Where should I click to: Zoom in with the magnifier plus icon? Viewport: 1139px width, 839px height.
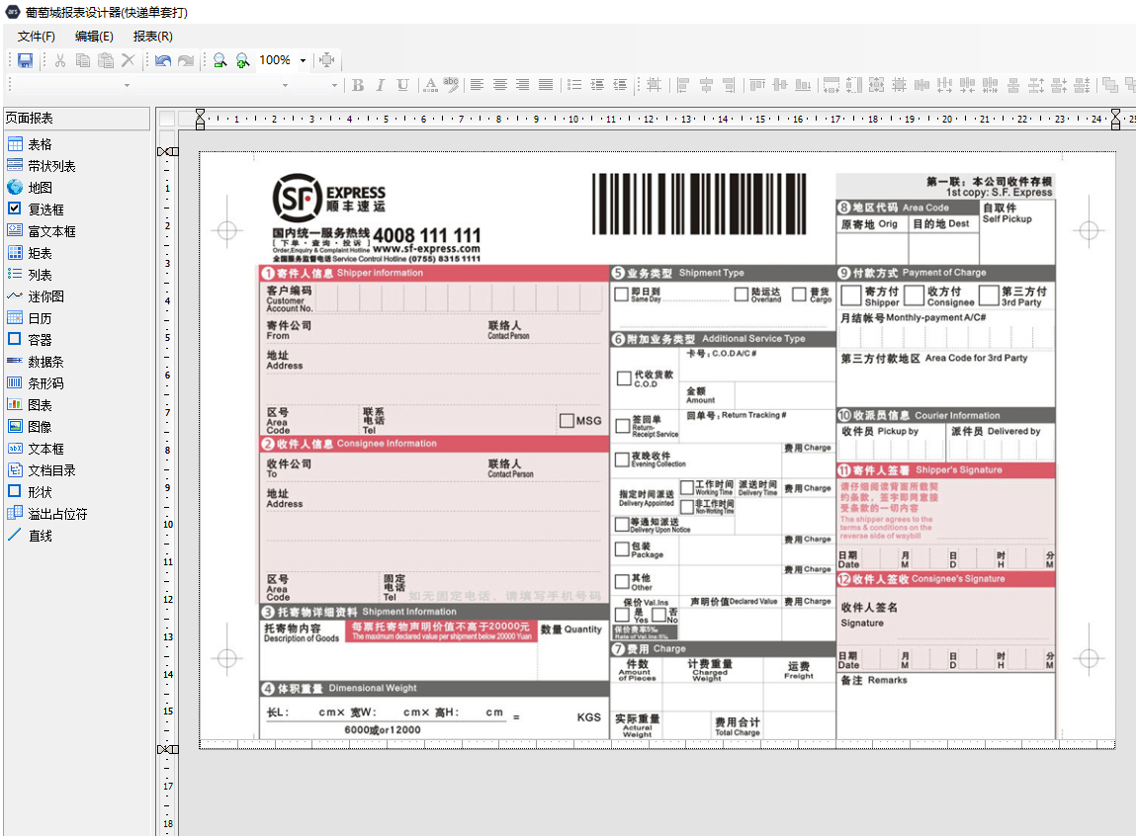point(242,60)
